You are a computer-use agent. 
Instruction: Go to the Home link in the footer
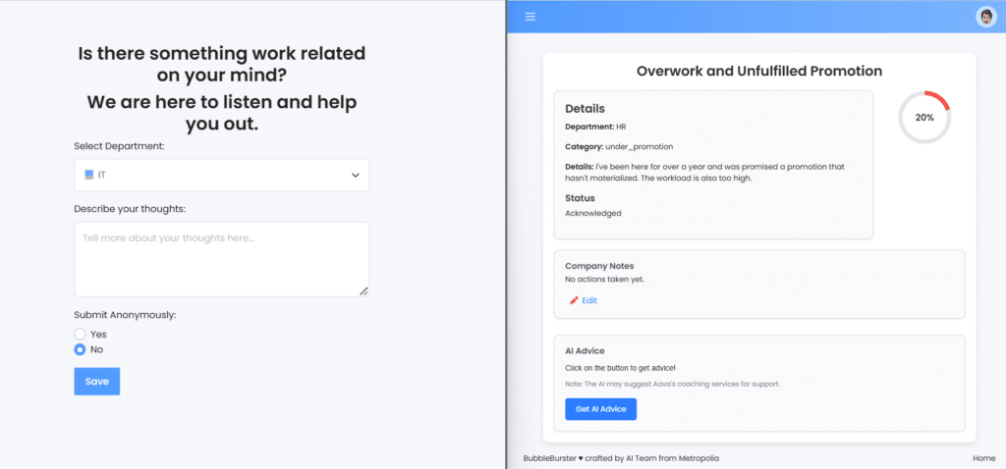pyautogui.click(x=983, y=458)
